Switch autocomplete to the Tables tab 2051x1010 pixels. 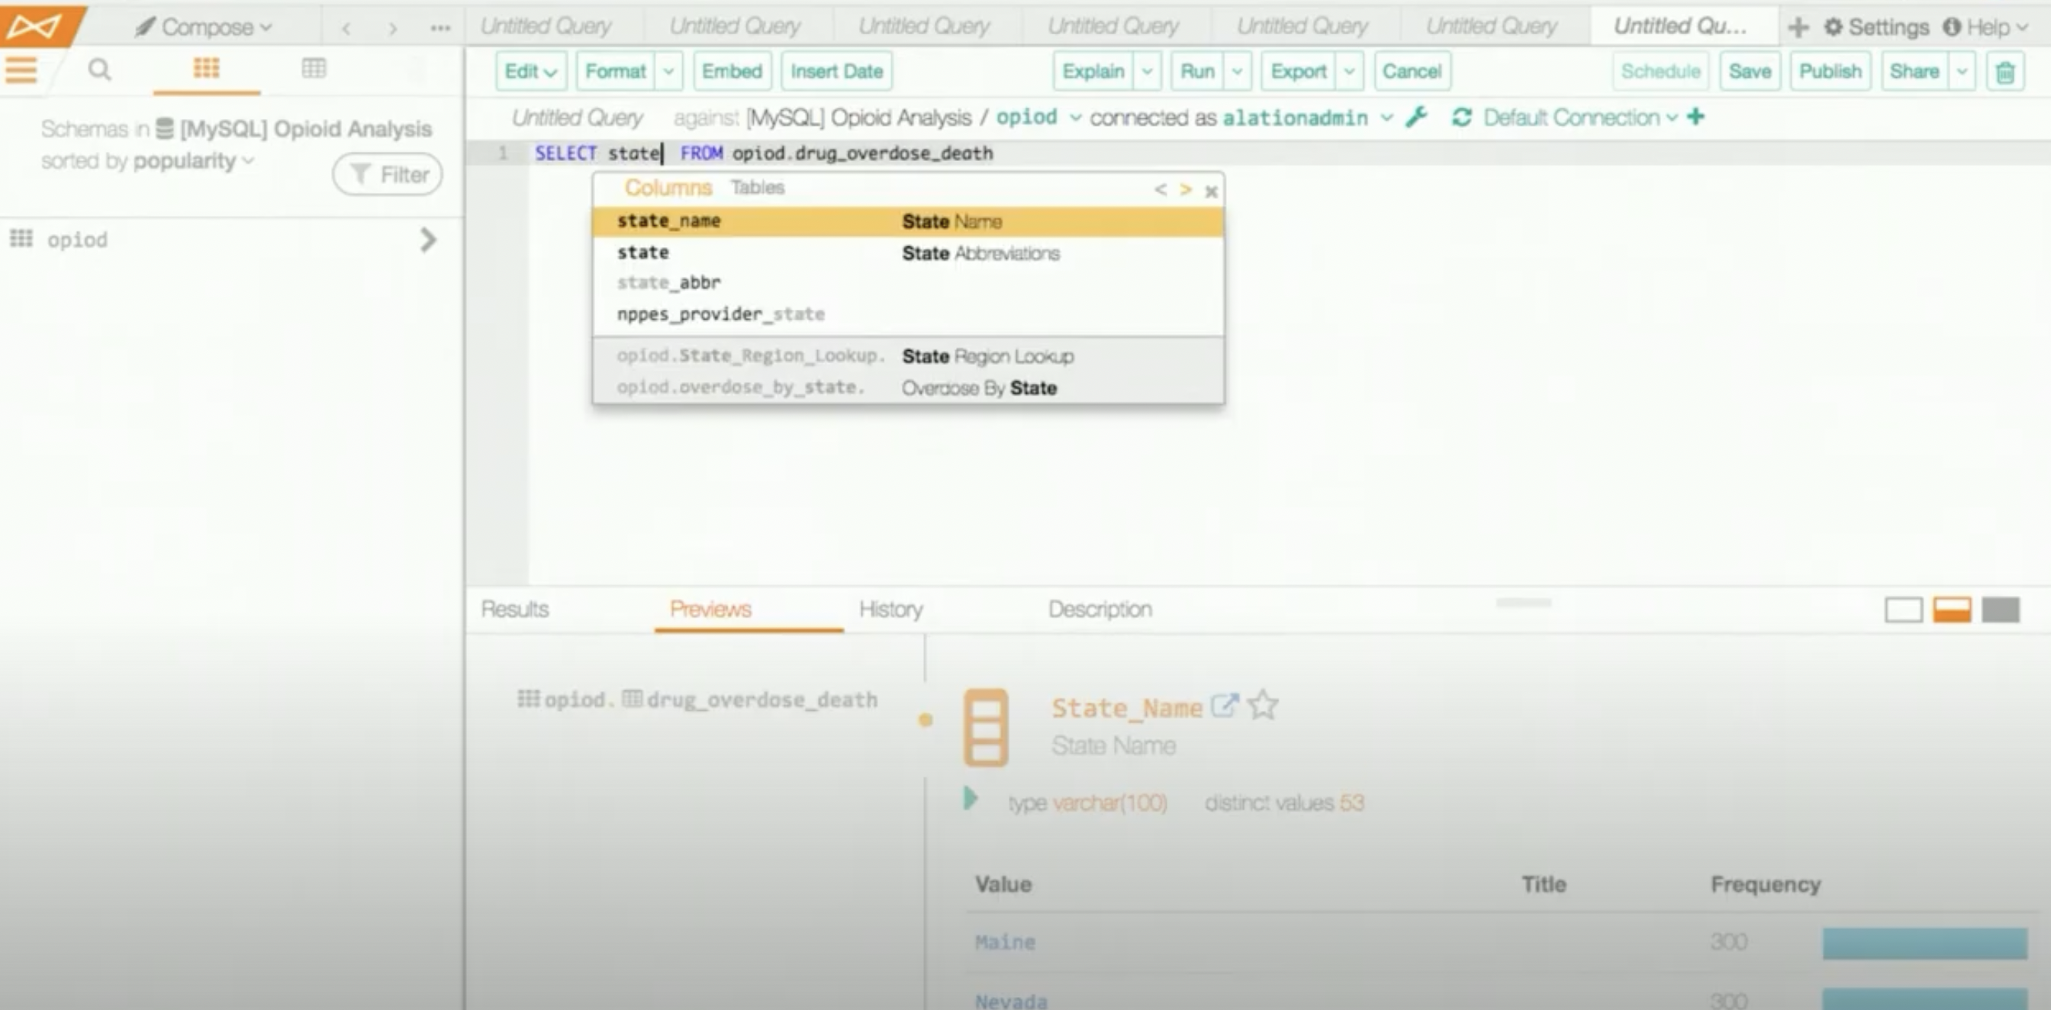click(x=757, y=188)
